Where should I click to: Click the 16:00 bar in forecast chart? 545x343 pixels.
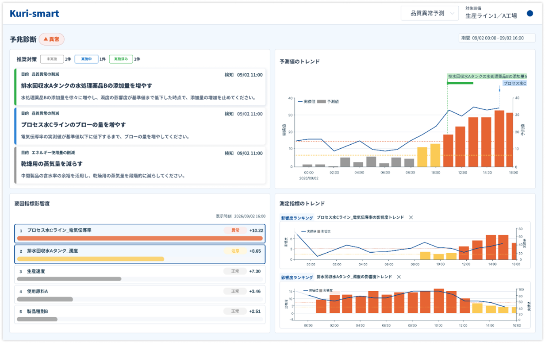pos(510,140)
